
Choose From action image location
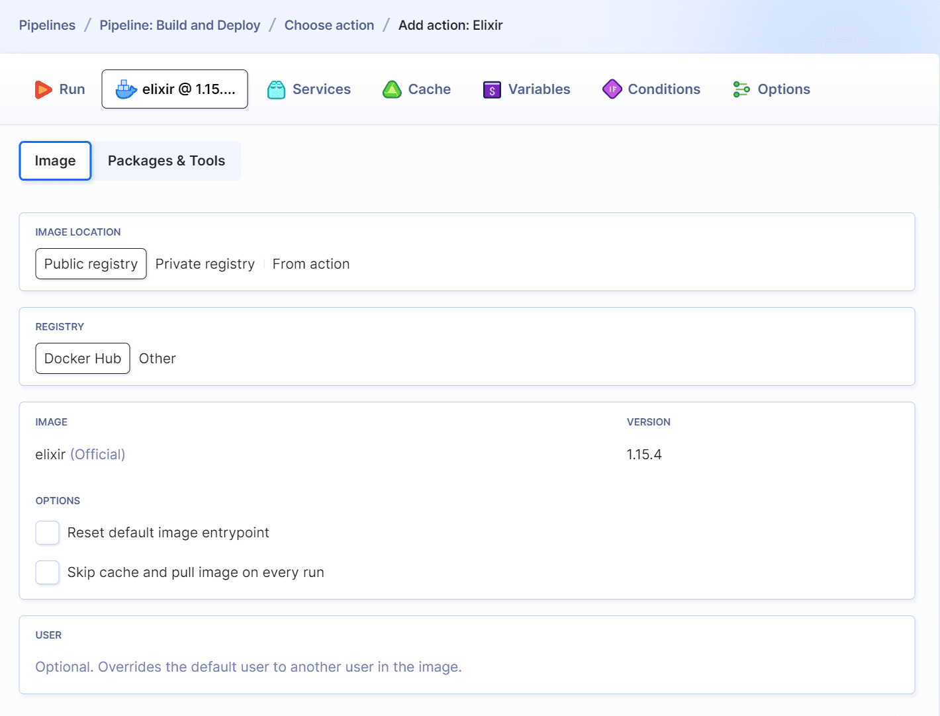(x=311, y=263)
